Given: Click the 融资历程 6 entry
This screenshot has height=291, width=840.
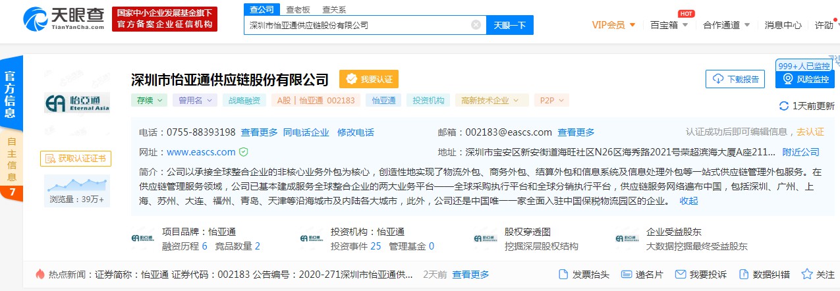Looking at the screenshot, I should (184, 246).
